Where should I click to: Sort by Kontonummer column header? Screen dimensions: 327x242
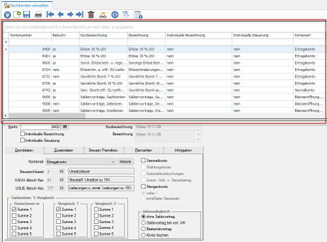pos(30,35)
